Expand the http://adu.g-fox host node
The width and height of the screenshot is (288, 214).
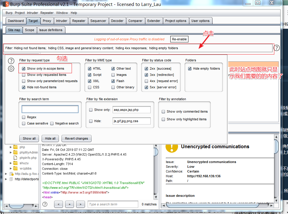6,174
